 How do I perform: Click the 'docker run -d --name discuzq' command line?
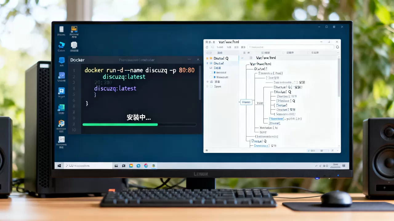tap(139, 70)
